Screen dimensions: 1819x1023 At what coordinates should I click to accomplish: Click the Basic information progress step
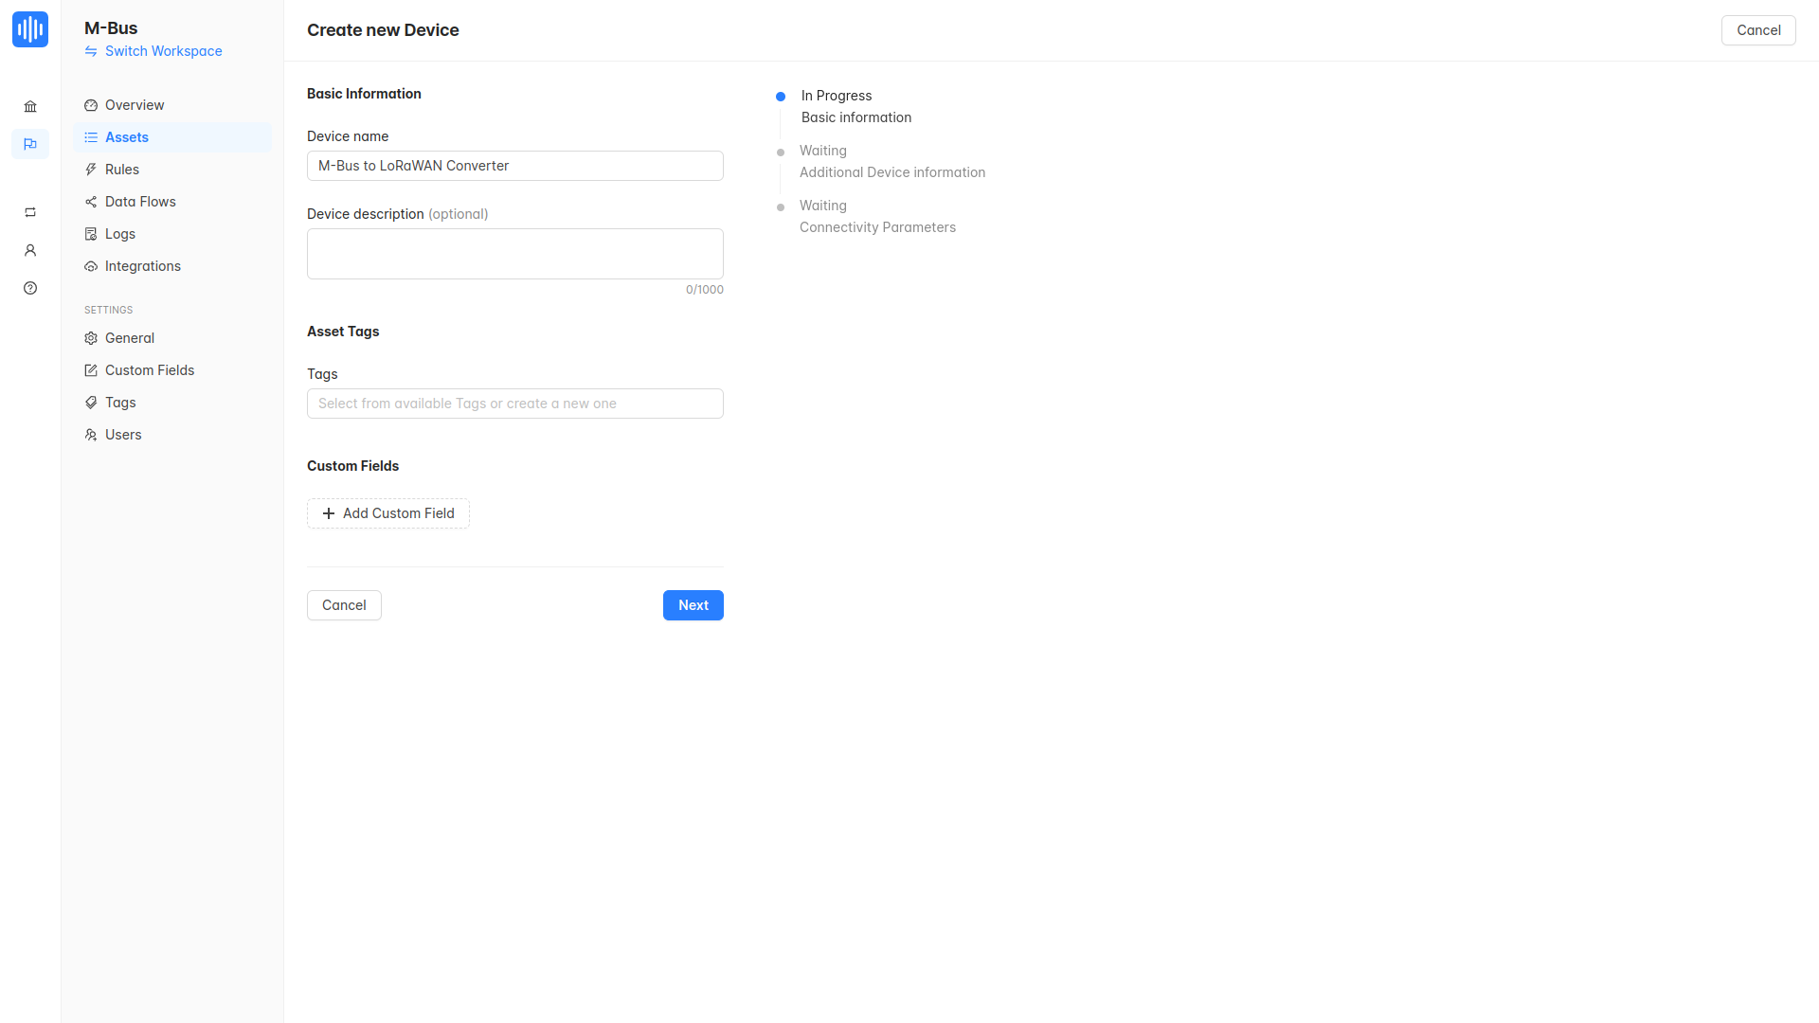855,117
